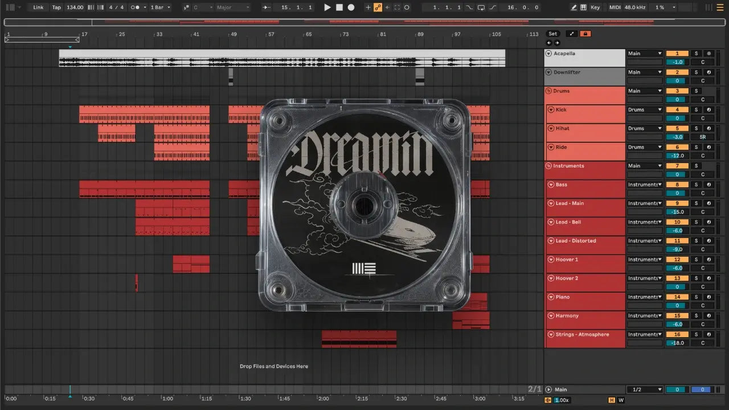
Task: Toggle the Automation Arm button
Action: [x=378, y=7]
